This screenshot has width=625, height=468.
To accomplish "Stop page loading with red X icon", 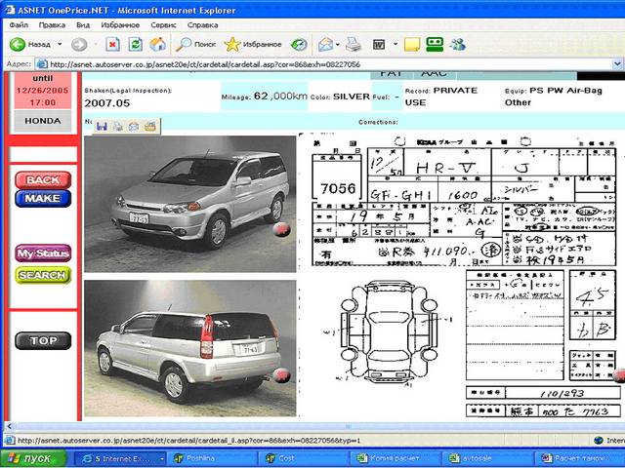I will click(113, 44).
